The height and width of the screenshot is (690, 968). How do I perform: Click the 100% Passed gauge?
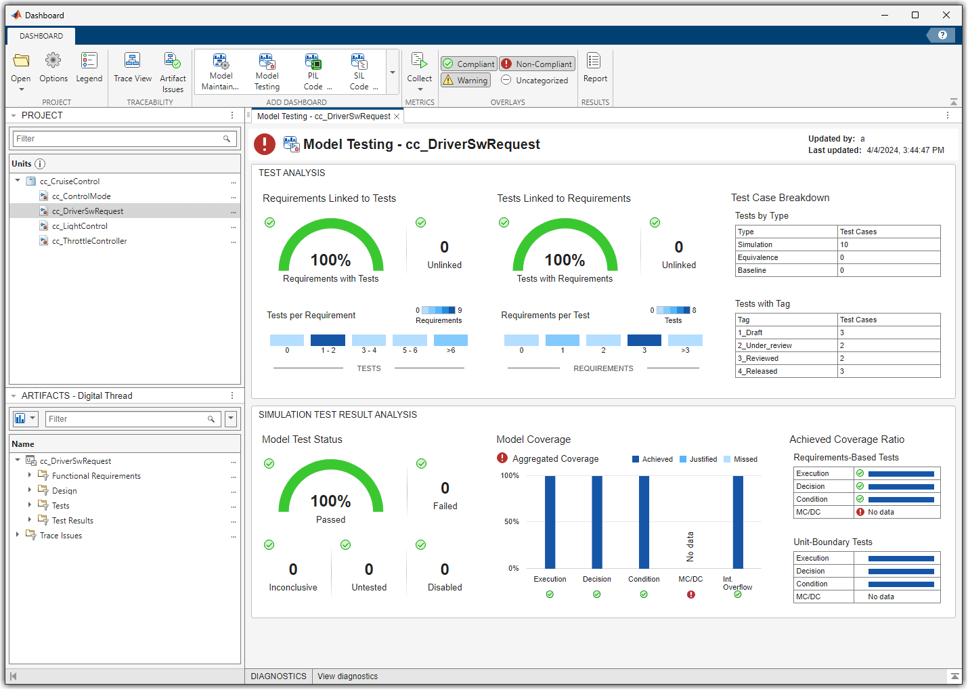(x=330, y=491)
